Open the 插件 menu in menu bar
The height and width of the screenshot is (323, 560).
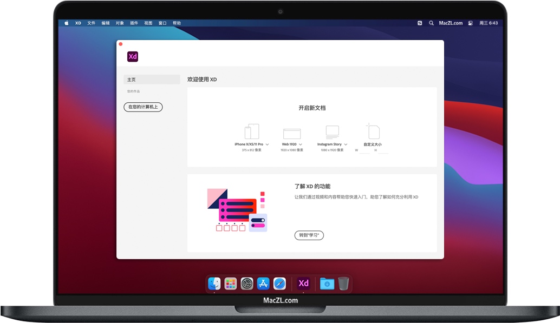134,23
